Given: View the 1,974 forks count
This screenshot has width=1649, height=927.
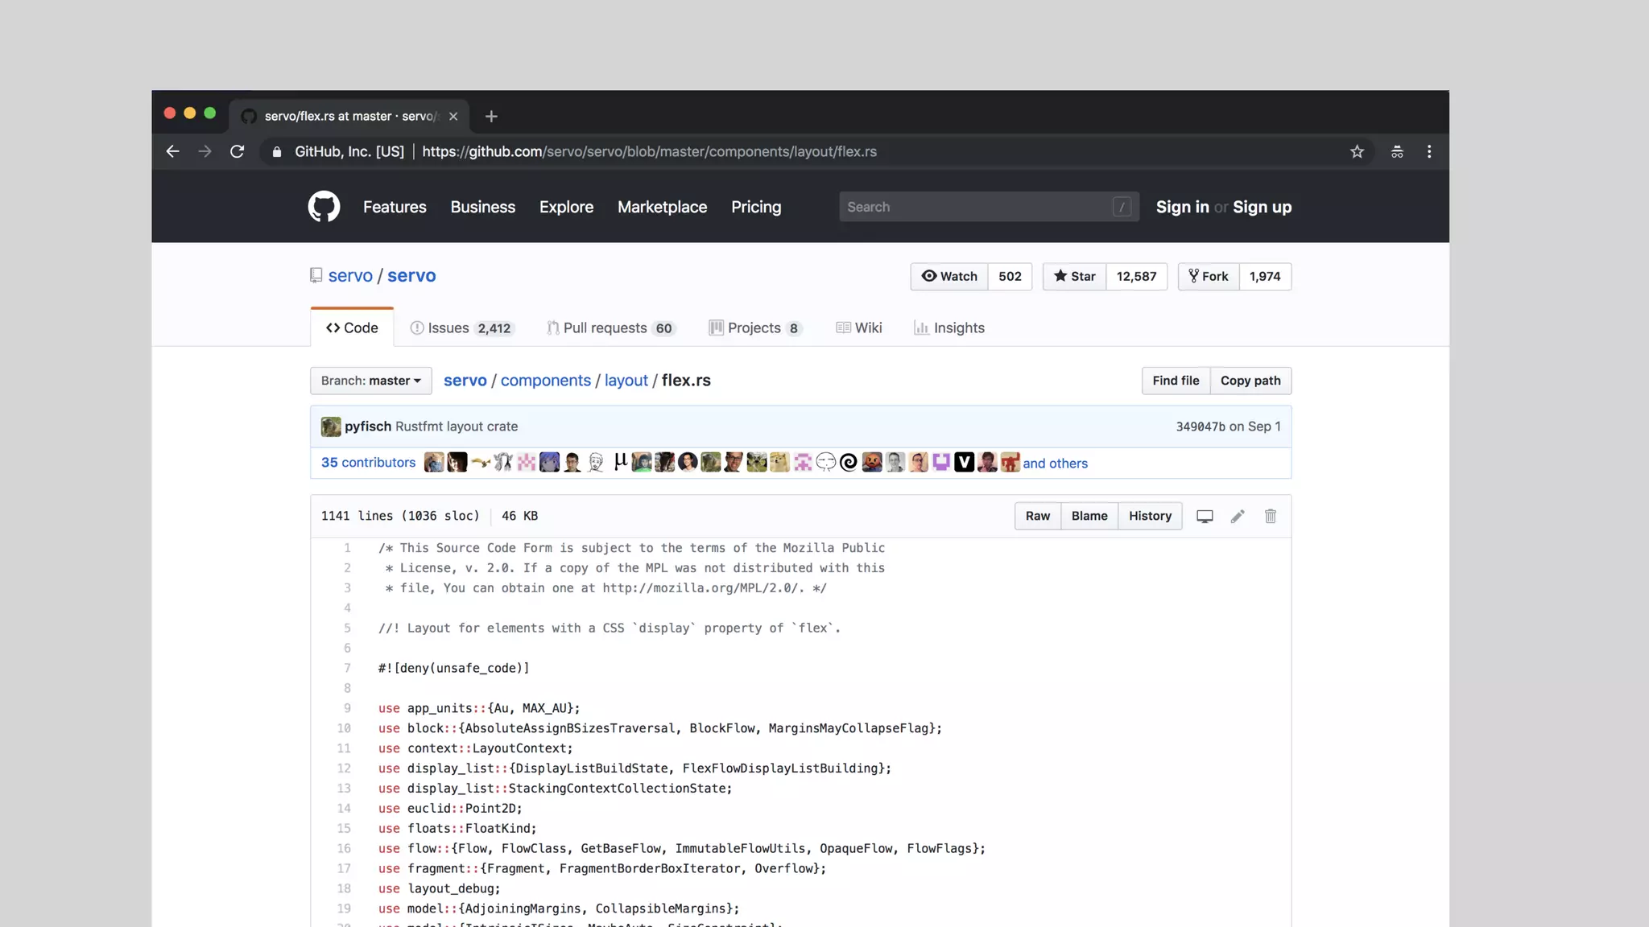Looking at the screenshot, I should 1265,276.
